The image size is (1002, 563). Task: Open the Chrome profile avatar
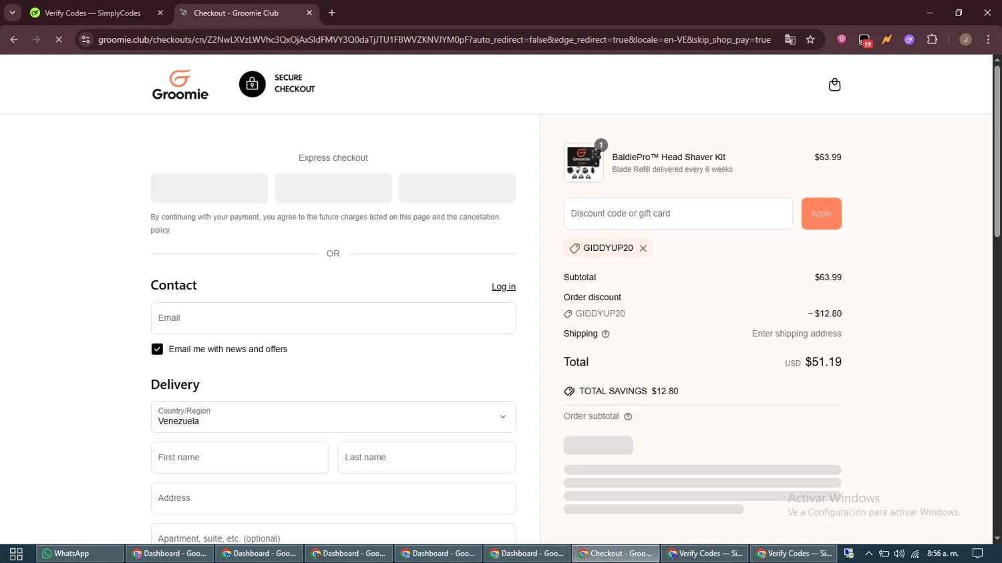(965, 40)
